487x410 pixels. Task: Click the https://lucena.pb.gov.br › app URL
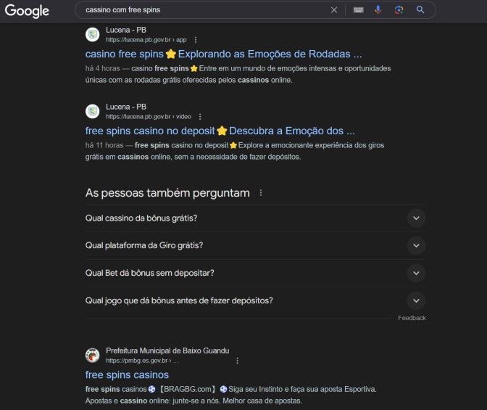[146, 40]
